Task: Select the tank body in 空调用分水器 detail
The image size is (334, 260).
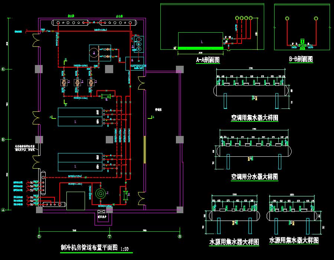Action: pyautogui.click(x=254, y=151)
